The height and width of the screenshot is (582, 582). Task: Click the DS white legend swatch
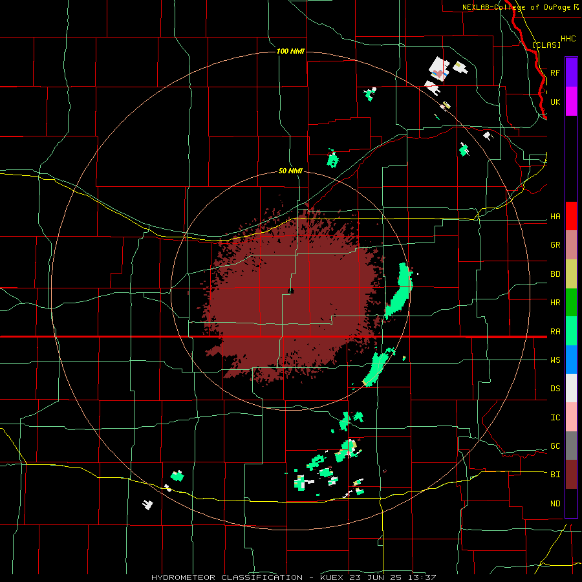point(571,388)
